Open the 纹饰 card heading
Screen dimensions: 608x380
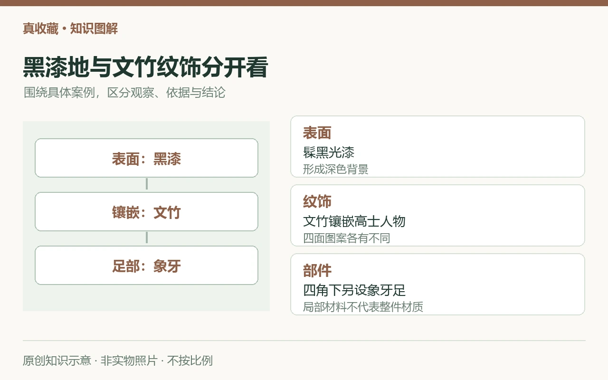(x=317, y=201)
